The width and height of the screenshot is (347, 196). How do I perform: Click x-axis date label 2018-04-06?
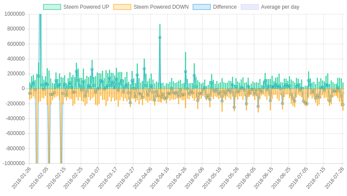(x=142, y=178)
